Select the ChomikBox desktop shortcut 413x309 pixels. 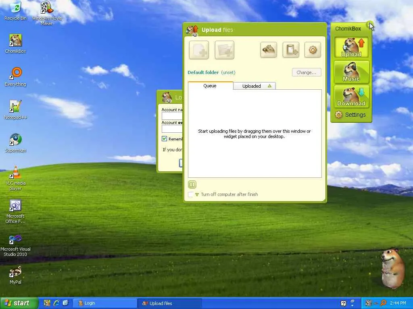pyautogui.click(x=16, y=44)
